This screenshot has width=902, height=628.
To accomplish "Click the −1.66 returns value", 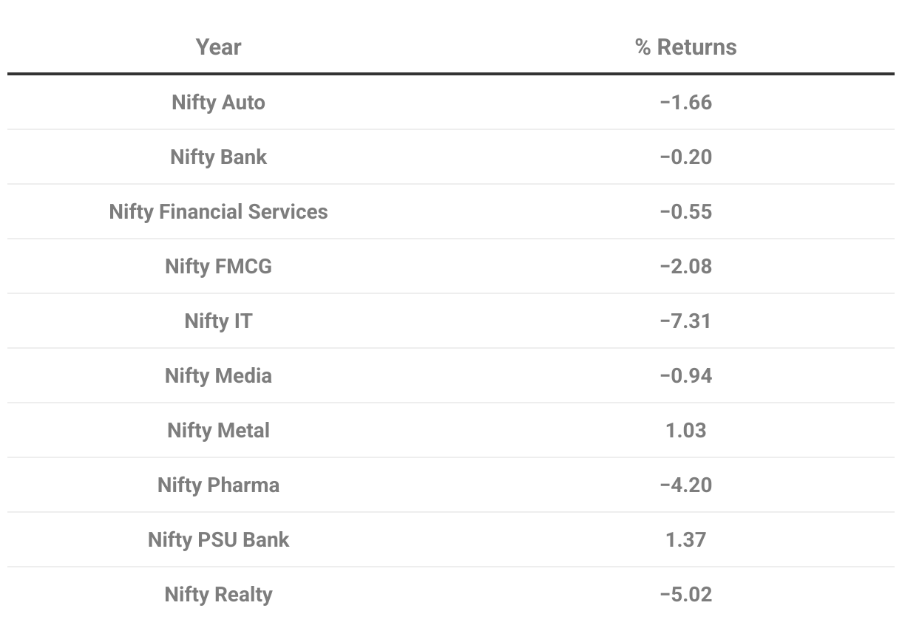I will pos(685,102).
